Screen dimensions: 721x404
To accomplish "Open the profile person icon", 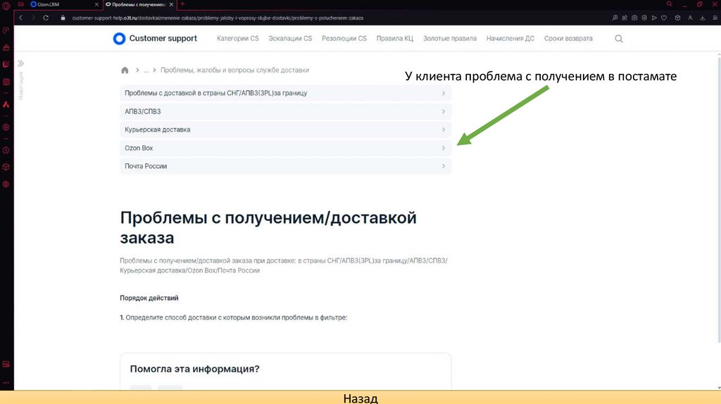I will [x=690, y=18].
